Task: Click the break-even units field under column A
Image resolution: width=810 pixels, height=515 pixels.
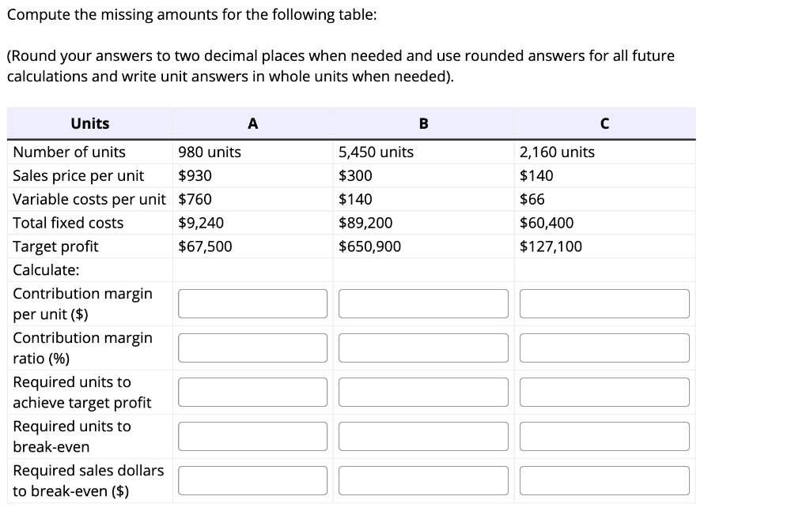Action: click(252, 435)
